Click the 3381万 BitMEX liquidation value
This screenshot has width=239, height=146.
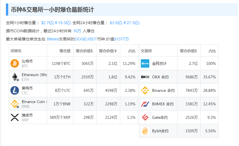pyautogui.click(x=191, y=104)
